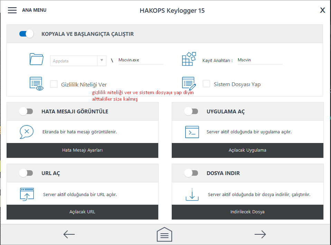The image size is (331, 245).
Task: Toggle the HATA MESAJI GÖRÜNTÜLE switch
Action: (x=26, y=111)
